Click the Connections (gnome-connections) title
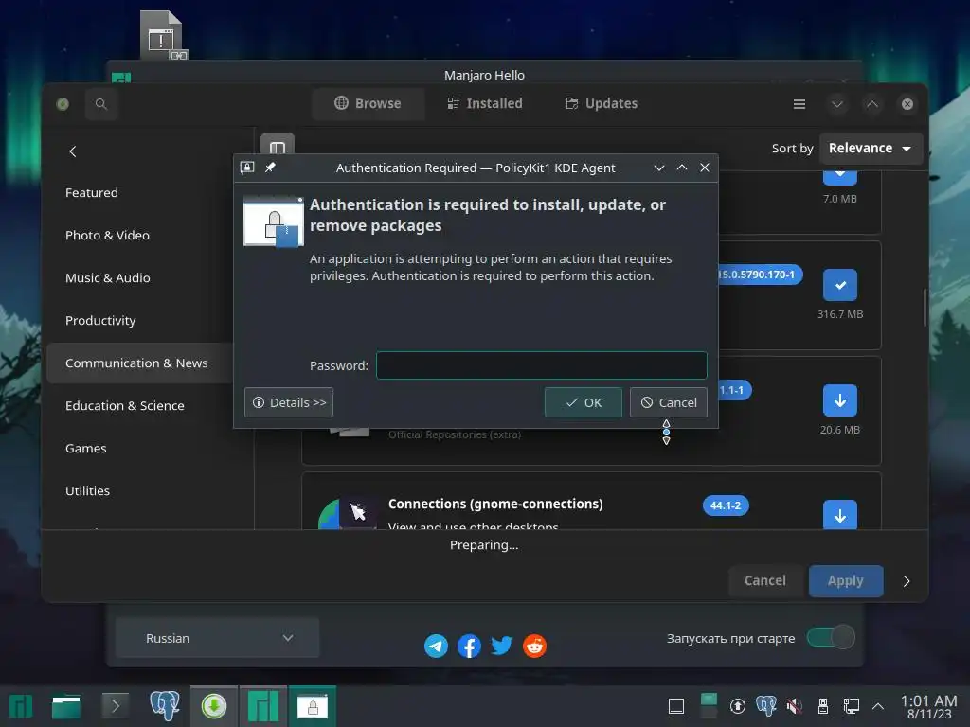This screenshot has height=727, width=970. coord(495,504)
